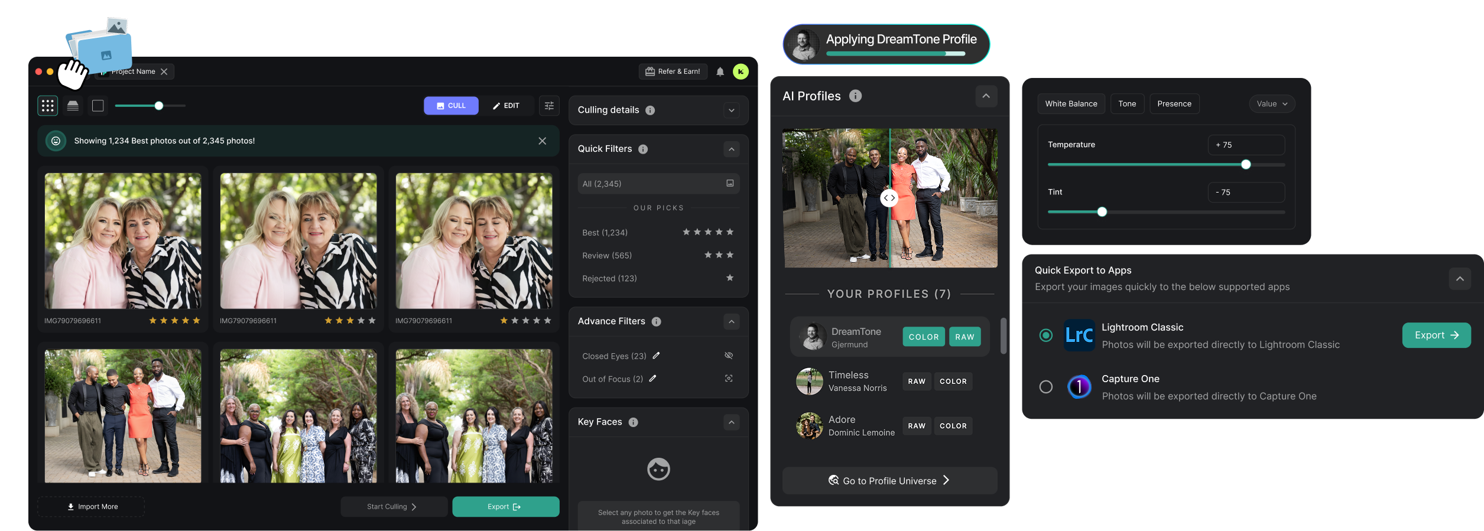
Task: Select Lightroom Classic export option
Action: click(x=1045, y=335)
